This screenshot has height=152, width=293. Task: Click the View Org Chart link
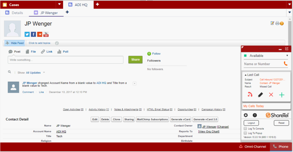(x=209, y=132)
